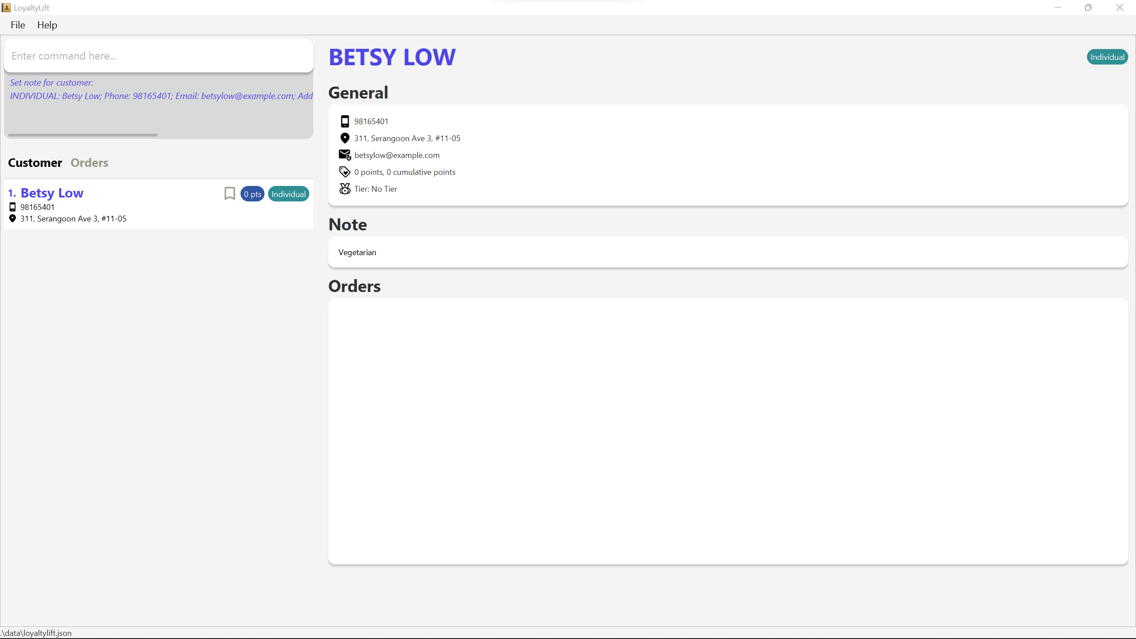Viewport: 1136px width, 639px height.
Task: Click the phone icon in customer card
Action: 12,207
